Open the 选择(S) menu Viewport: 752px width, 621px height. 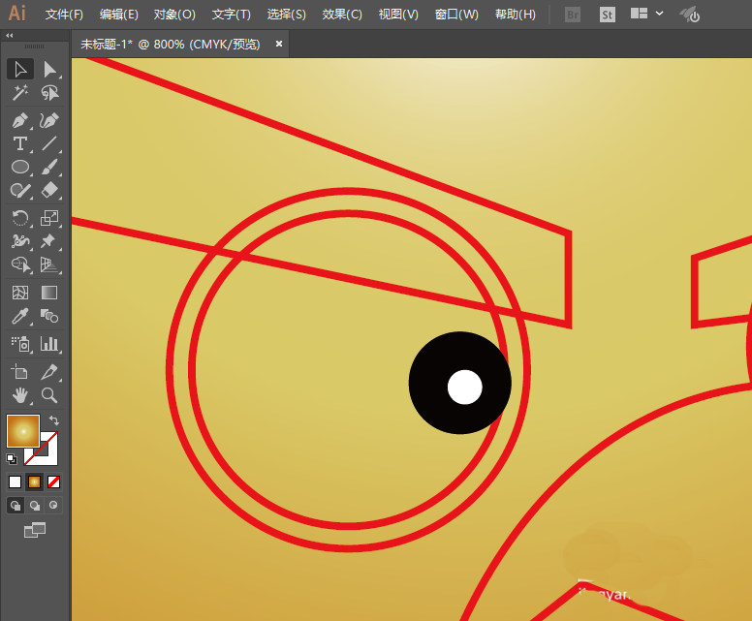pyautogui.click(x=286, y=15)
